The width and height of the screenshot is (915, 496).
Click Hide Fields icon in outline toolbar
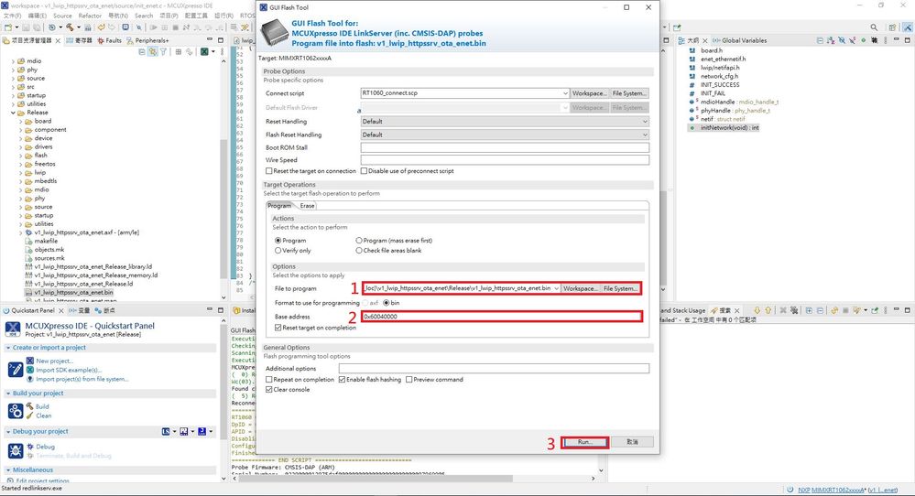(842, 41)
